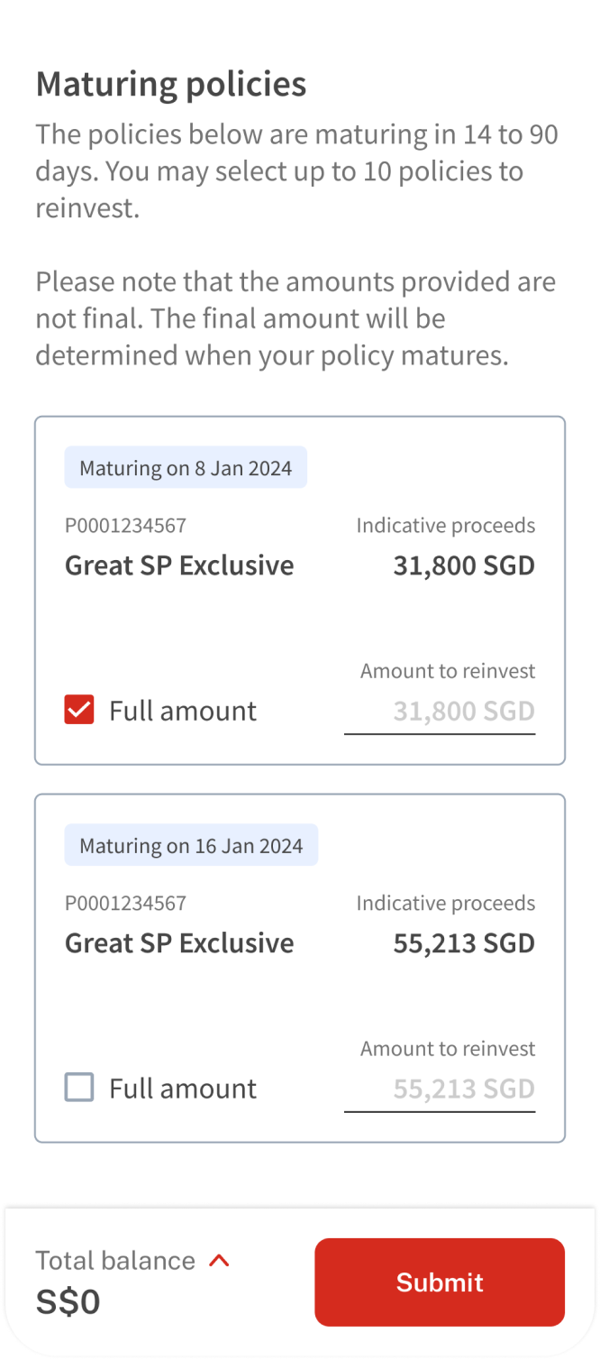This screenshot has height=1360, width=600.
Task: Click the 55,213 SGD reinvest amount field
Action: 440,1089
